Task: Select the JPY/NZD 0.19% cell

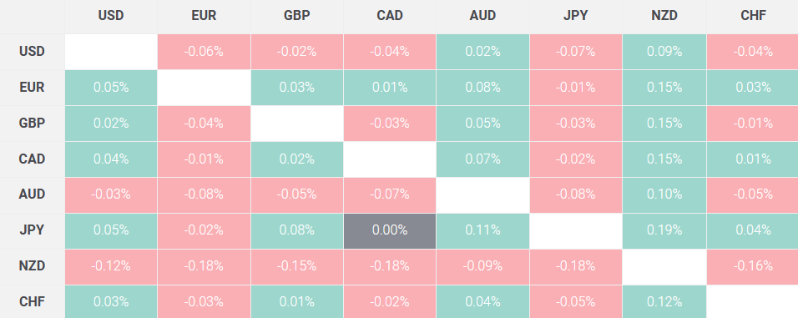Action: [x=664, y=231]
